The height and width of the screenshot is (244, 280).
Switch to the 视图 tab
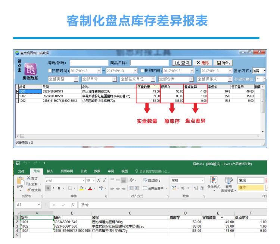pyautogui.click(x=124, y=171)
